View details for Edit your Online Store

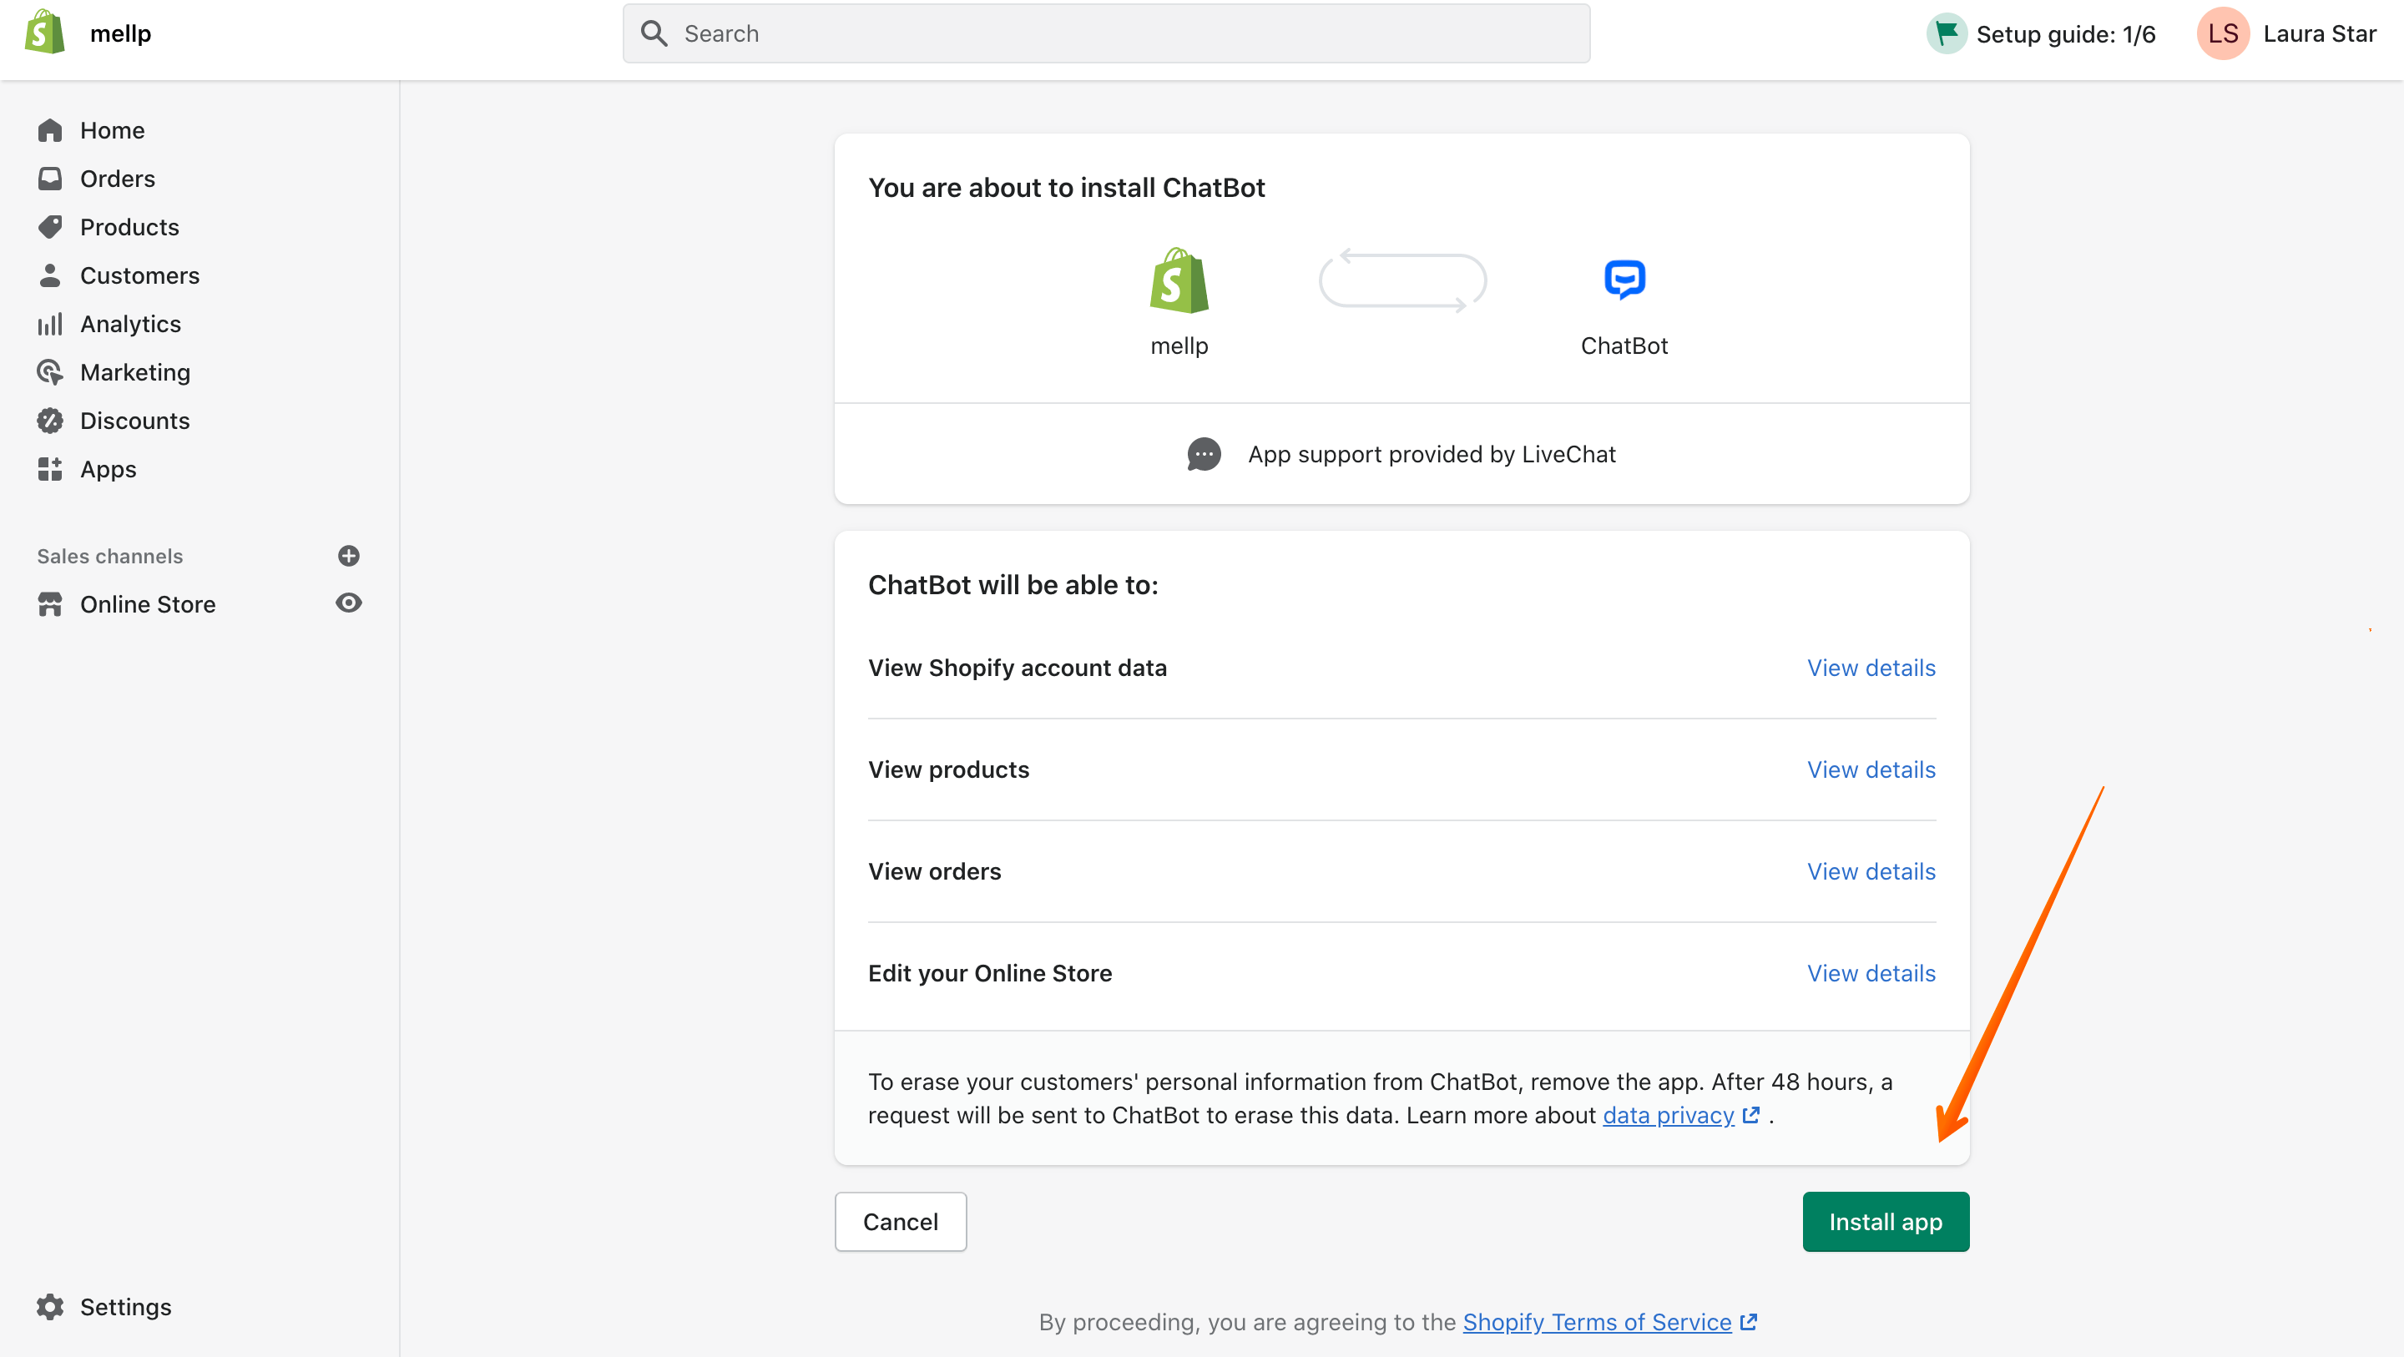pyautogui.click(x=1871, y=973)
